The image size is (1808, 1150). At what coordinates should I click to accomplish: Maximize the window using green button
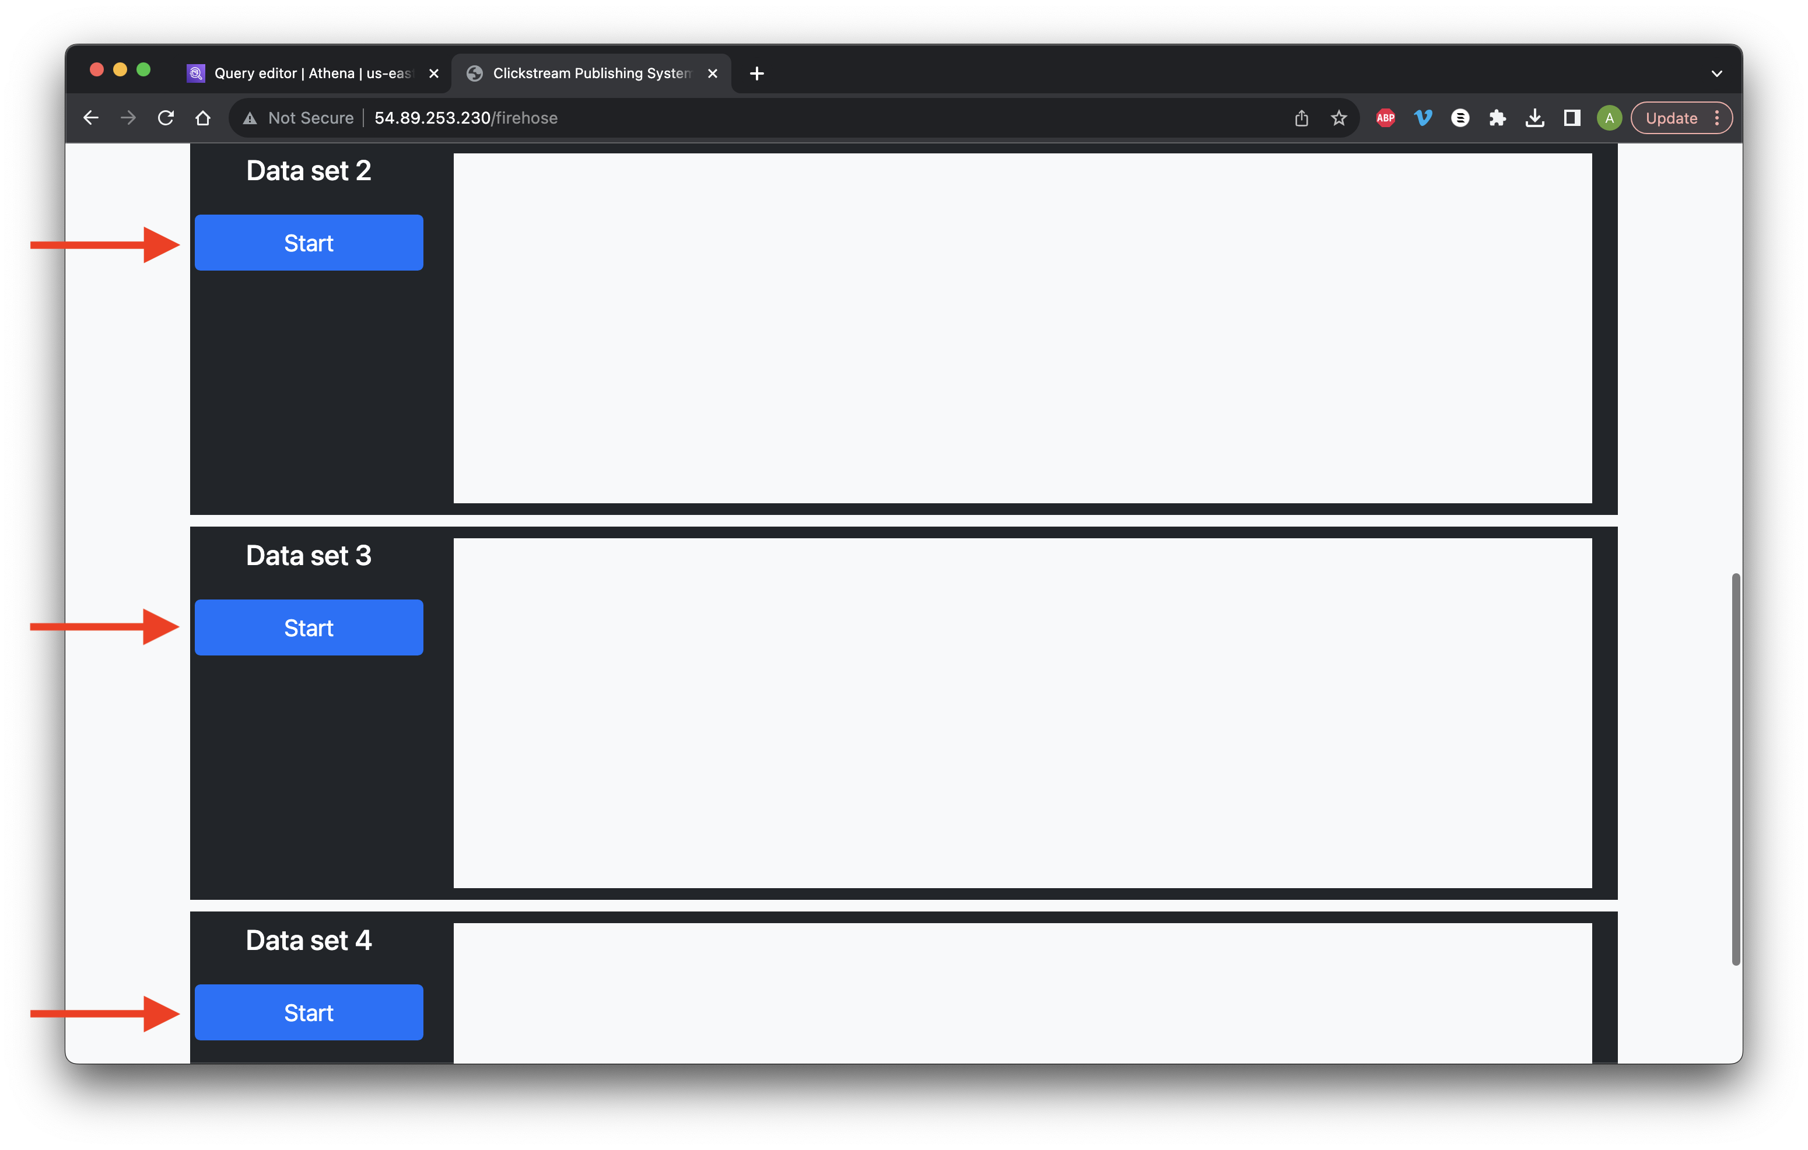[143, 70]
